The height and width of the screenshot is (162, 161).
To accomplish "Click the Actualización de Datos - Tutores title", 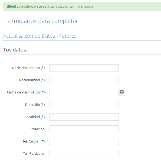I will (40, 36).
